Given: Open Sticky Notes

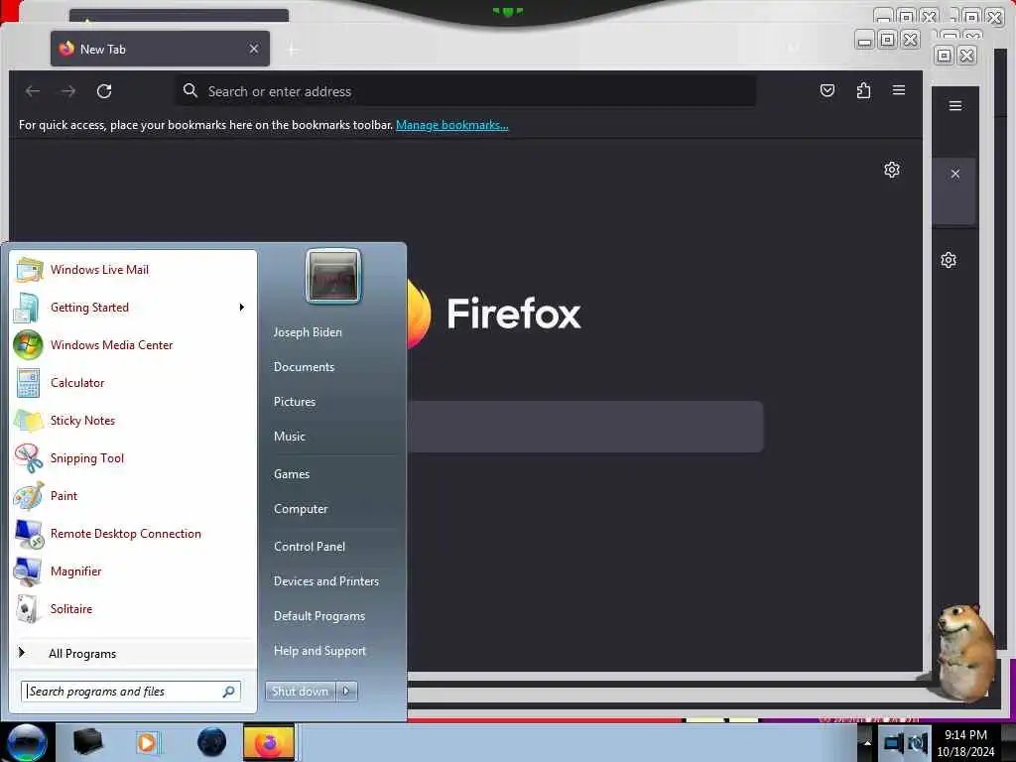Looking at the screenshot, I should click(x=82, y=420).
